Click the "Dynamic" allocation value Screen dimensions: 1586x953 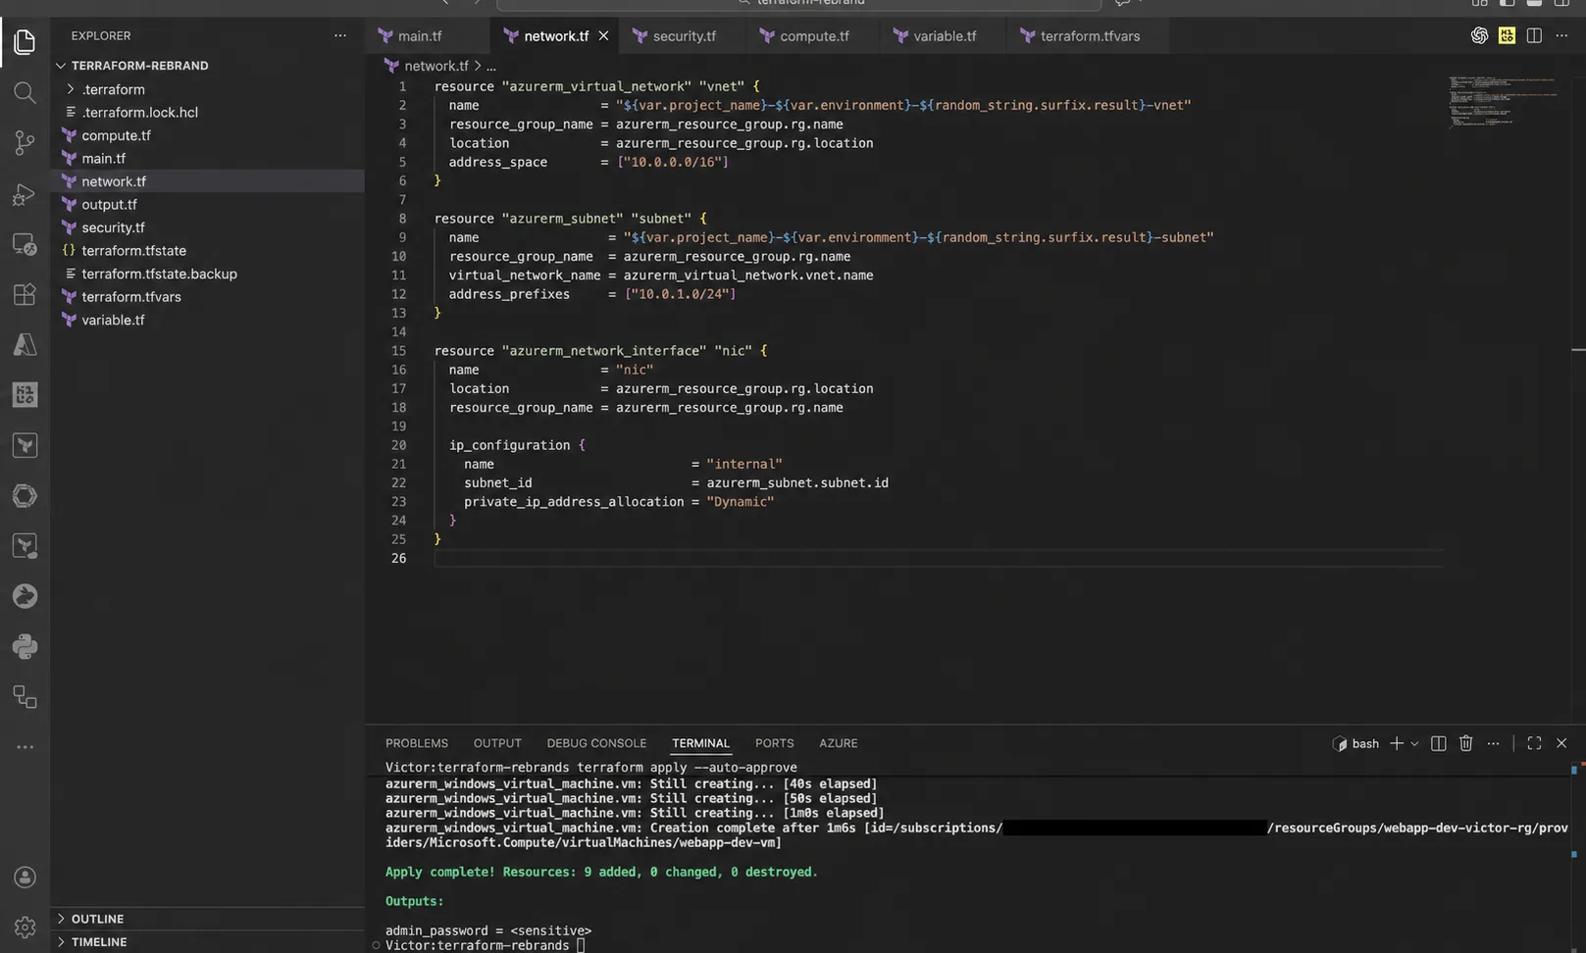(741, 502)
